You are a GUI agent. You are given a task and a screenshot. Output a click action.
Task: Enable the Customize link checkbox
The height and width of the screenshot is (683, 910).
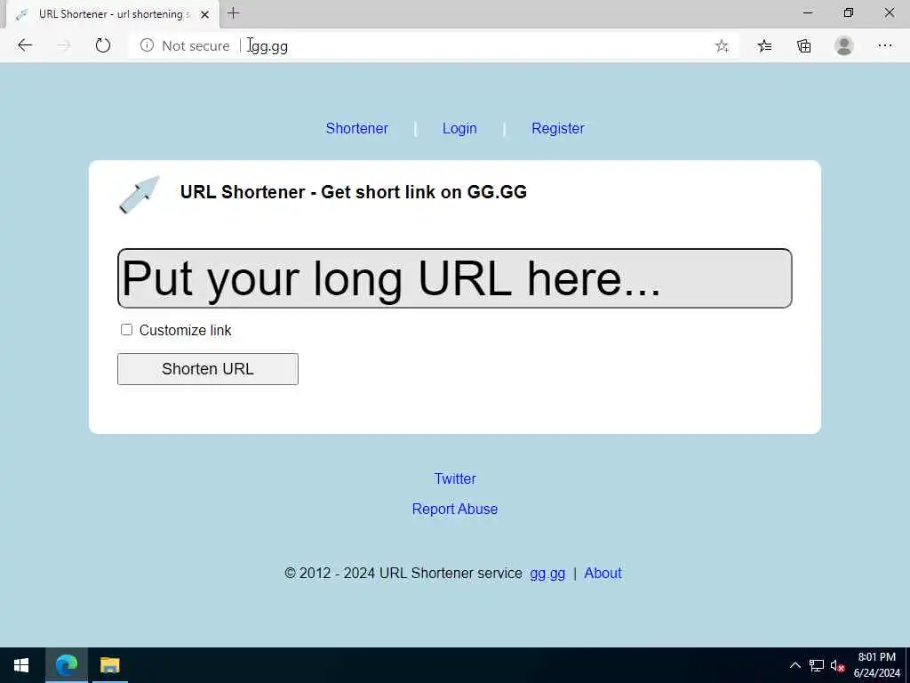coord(126,330)
